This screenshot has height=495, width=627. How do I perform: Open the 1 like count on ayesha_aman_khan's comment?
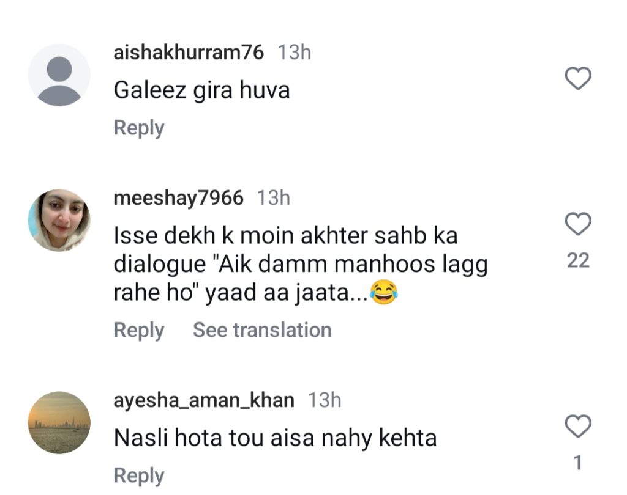pos(578,463)
